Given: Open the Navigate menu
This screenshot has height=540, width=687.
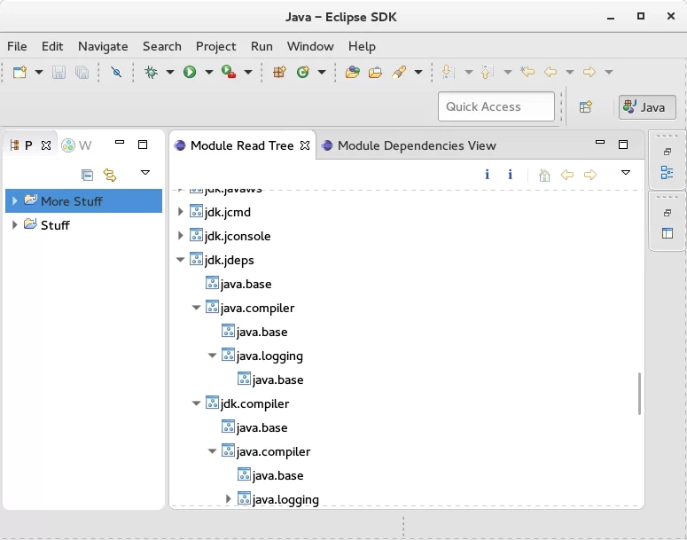Looking at the screenshot, I should point(103,46).
